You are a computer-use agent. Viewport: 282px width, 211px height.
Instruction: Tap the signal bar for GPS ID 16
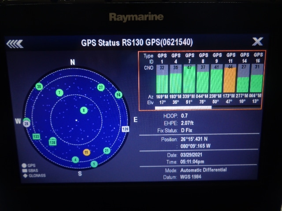pos(257,78)
